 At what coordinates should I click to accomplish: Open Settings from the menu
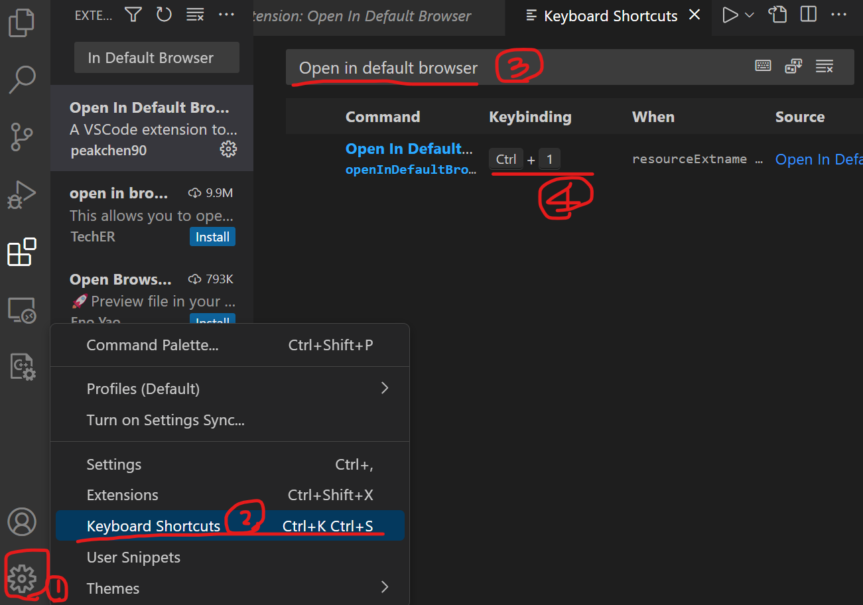pyautogui.click(x=230, y=464)
